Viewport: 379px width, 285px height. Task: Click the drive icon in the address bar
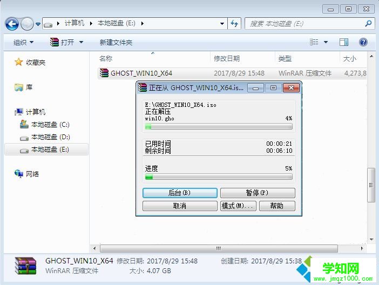click(x=48, y=24)
